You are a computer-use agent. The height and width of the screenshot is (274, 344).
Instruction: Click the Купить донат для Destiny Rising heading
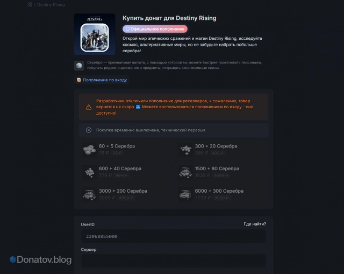pyautogui.click(x=169, y=18)
